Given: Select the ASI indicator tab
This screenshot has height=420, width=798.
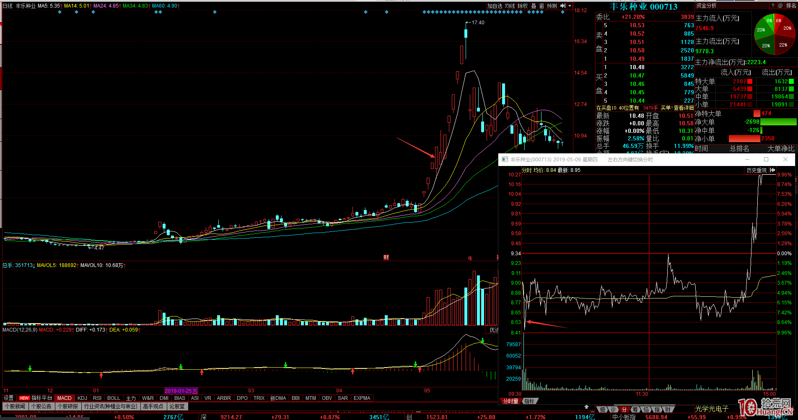Looking at the screenshot, I should pyautogui.click(x=195, y=398).
